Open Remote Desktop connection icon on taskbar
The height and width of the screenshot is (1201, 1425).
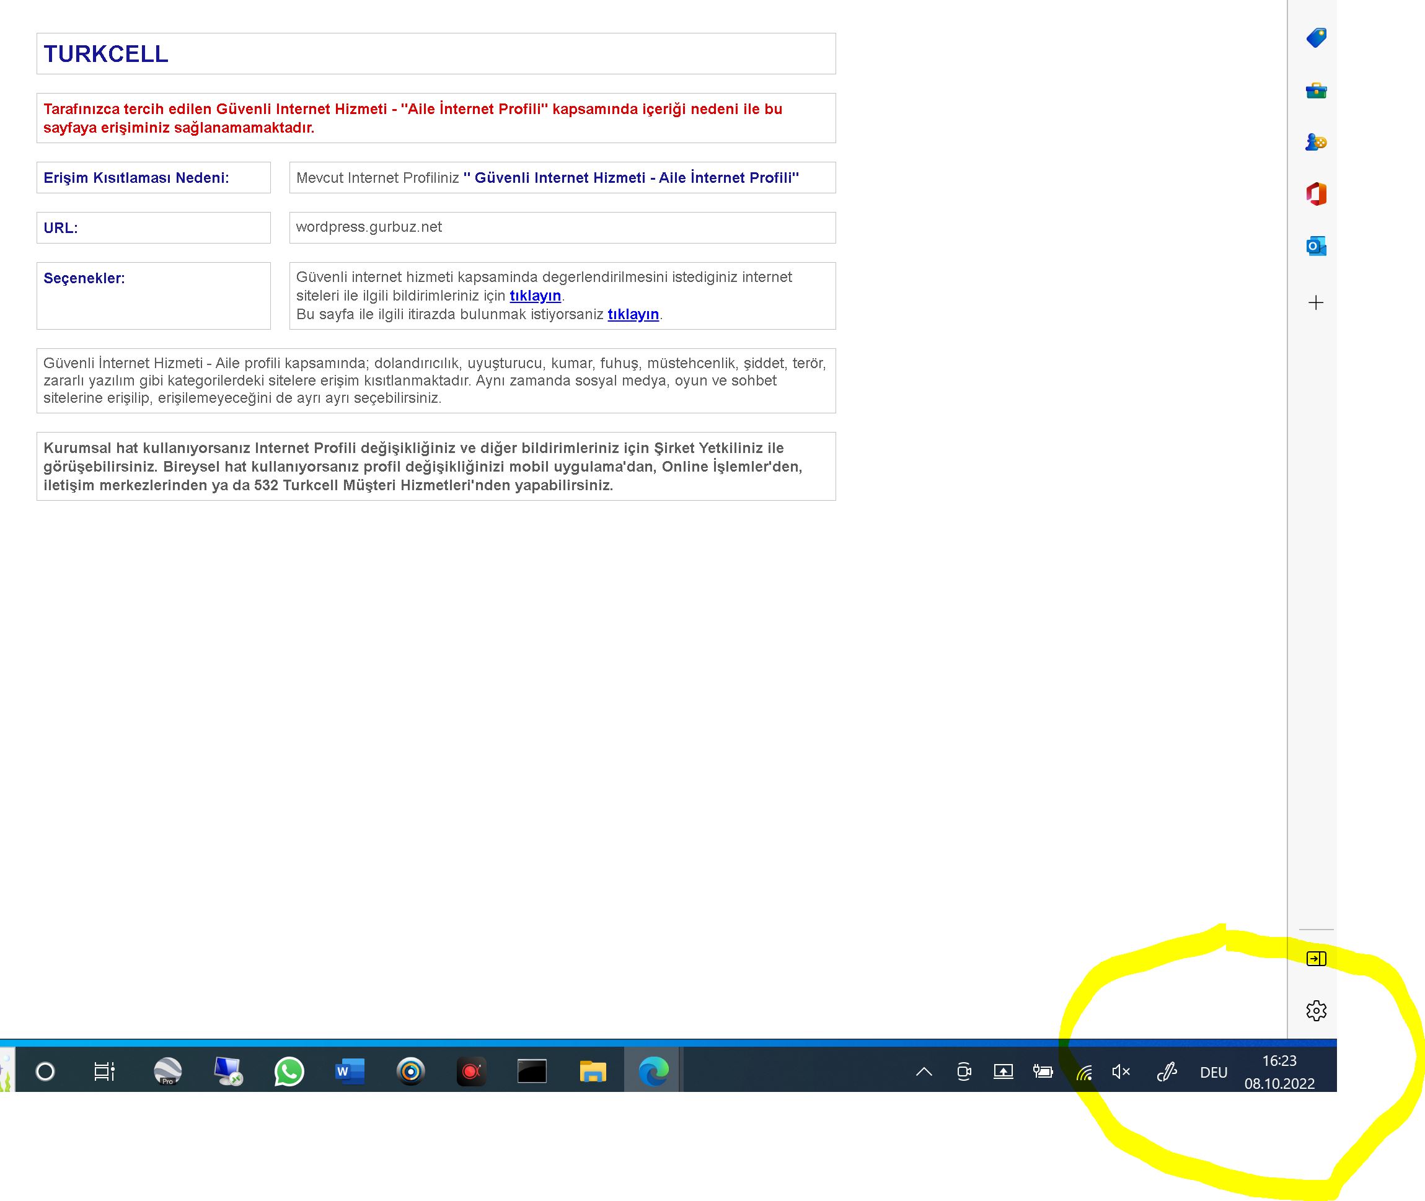[x=228, y=1071]
